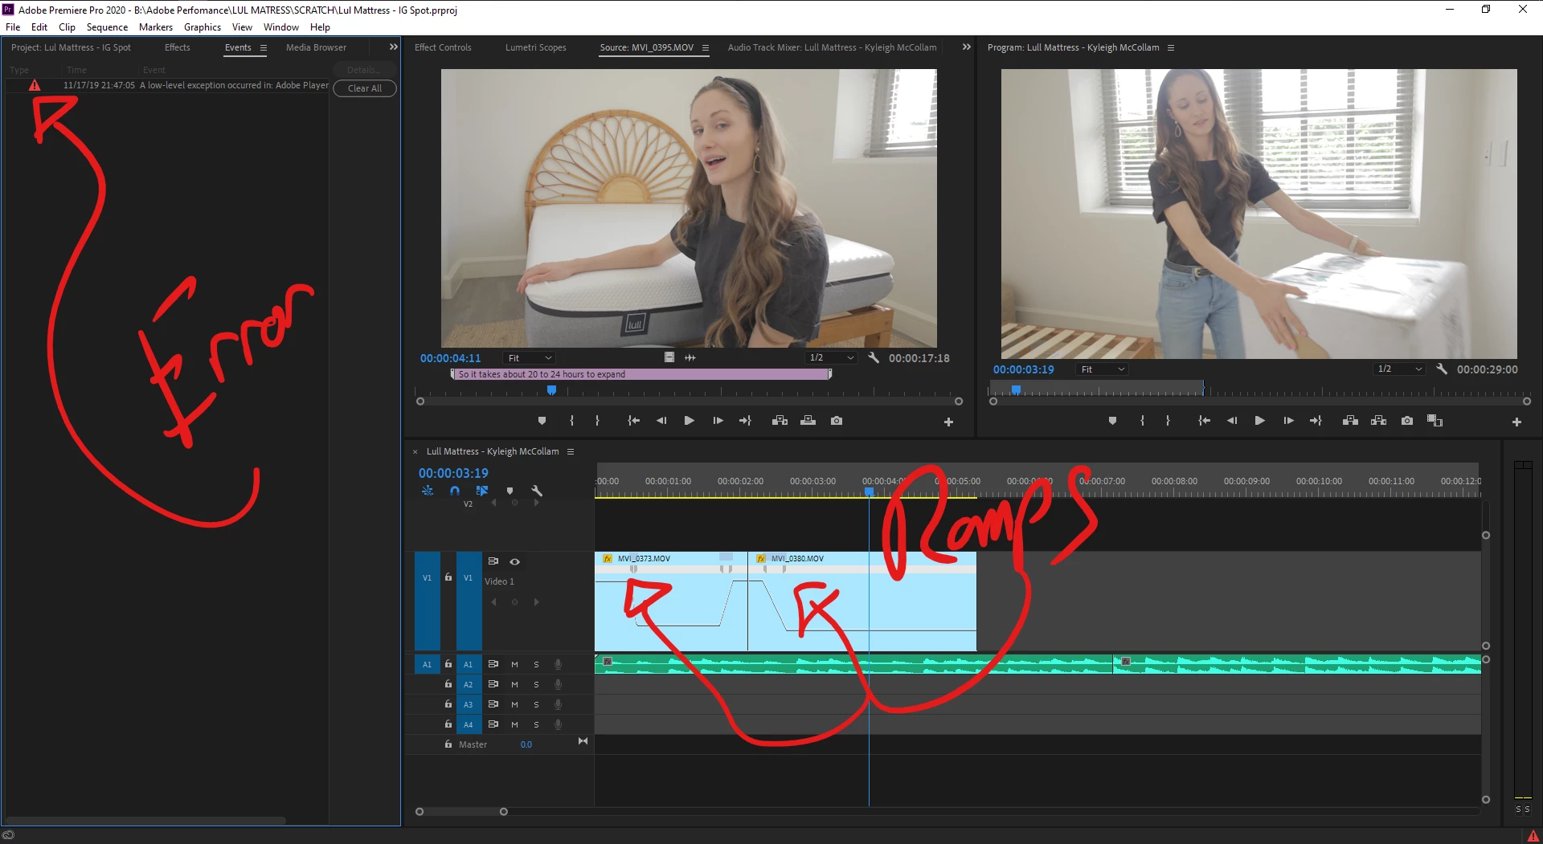The width and height of the screenshot is (1543, 844).
Task: Step forward one frame in Program monitor
Action: (x=1288, y=421)
